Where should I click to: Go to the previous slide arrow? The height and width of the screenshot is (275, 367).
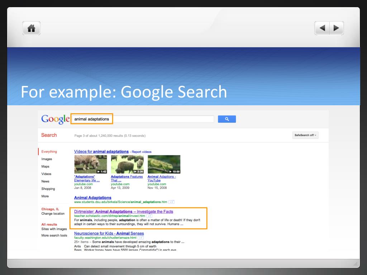pyautogui.click(x=322, y=28)
